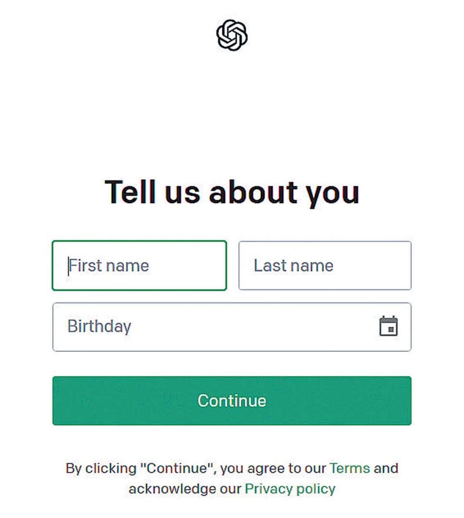This screenshot has height=518, width=464.
Task: Show the birthday calendar via its icon
Action: point(388,326)
